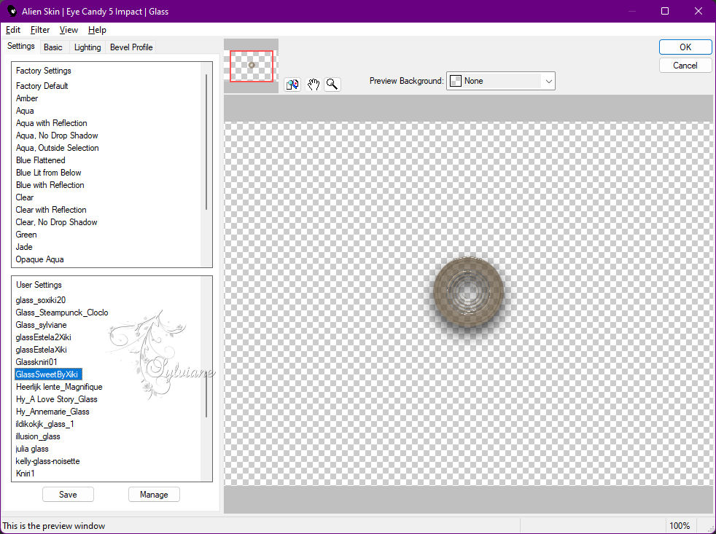Select Clear, No Drop Shadow preset
The image size is (716, 534).
coord(56,221)
